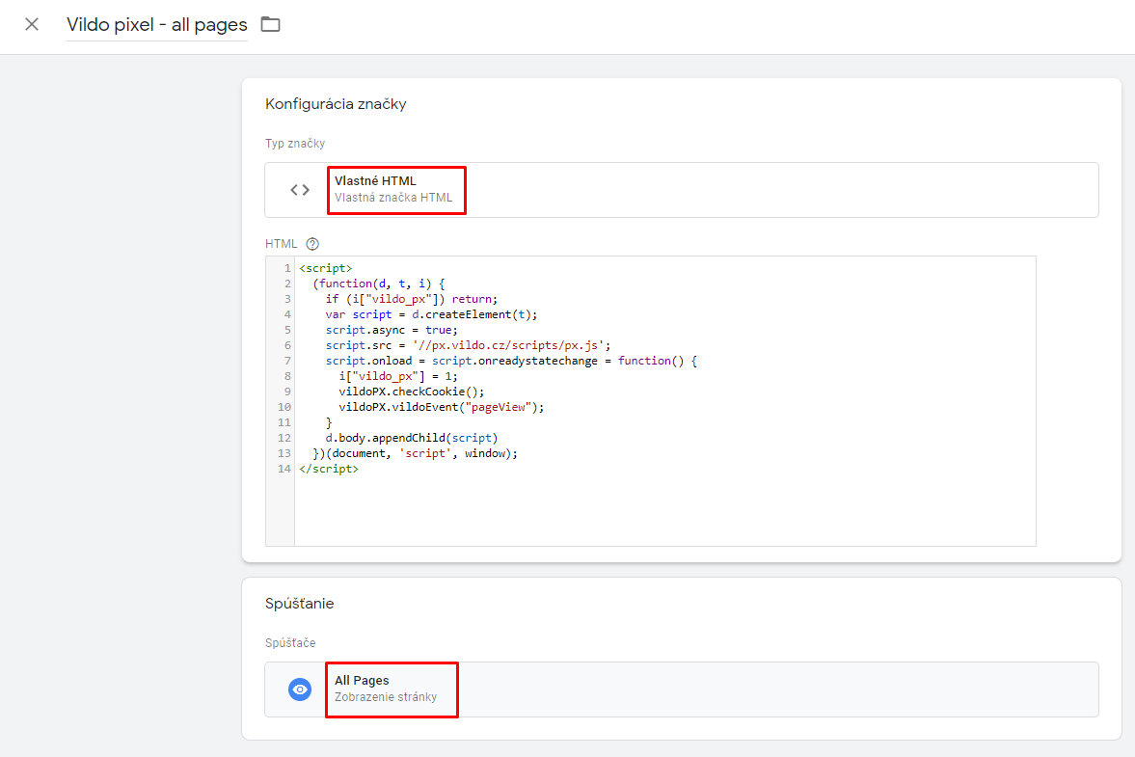This screenshot has height=757, width=1135.
Task: Click the 'var script = d.createElement(t);' line
Action: pyautogui.click(x=431, y=314)
